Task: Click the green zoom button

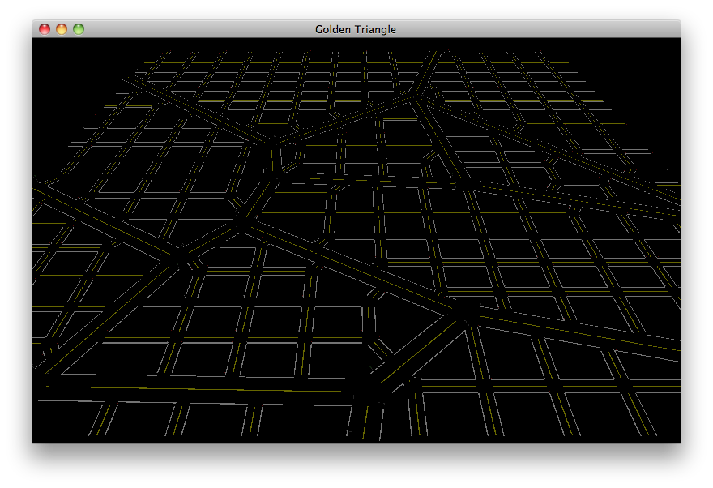Action: [x=78, y=28]
